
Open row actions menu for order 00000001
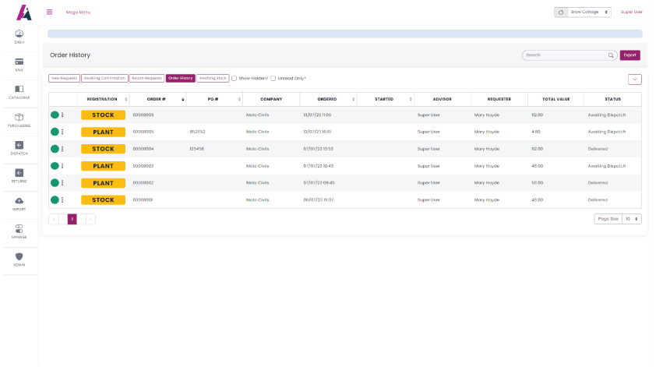(x=62, y=200)
